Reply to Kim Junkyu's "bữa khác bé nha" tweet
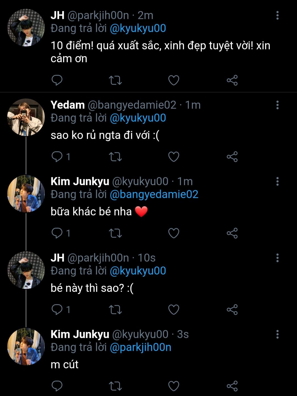This screenshot has width=297, height=396. [57, 233]
